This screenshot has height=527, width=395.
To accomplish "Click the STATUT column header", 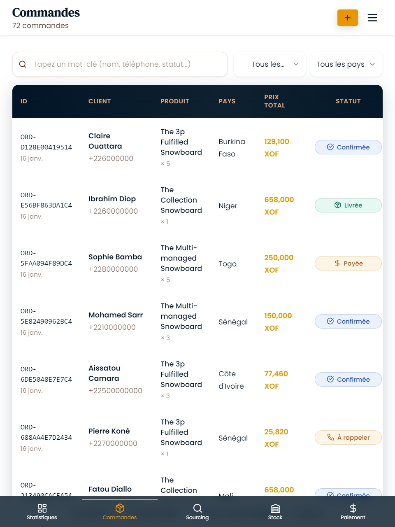I will (348, 101).
